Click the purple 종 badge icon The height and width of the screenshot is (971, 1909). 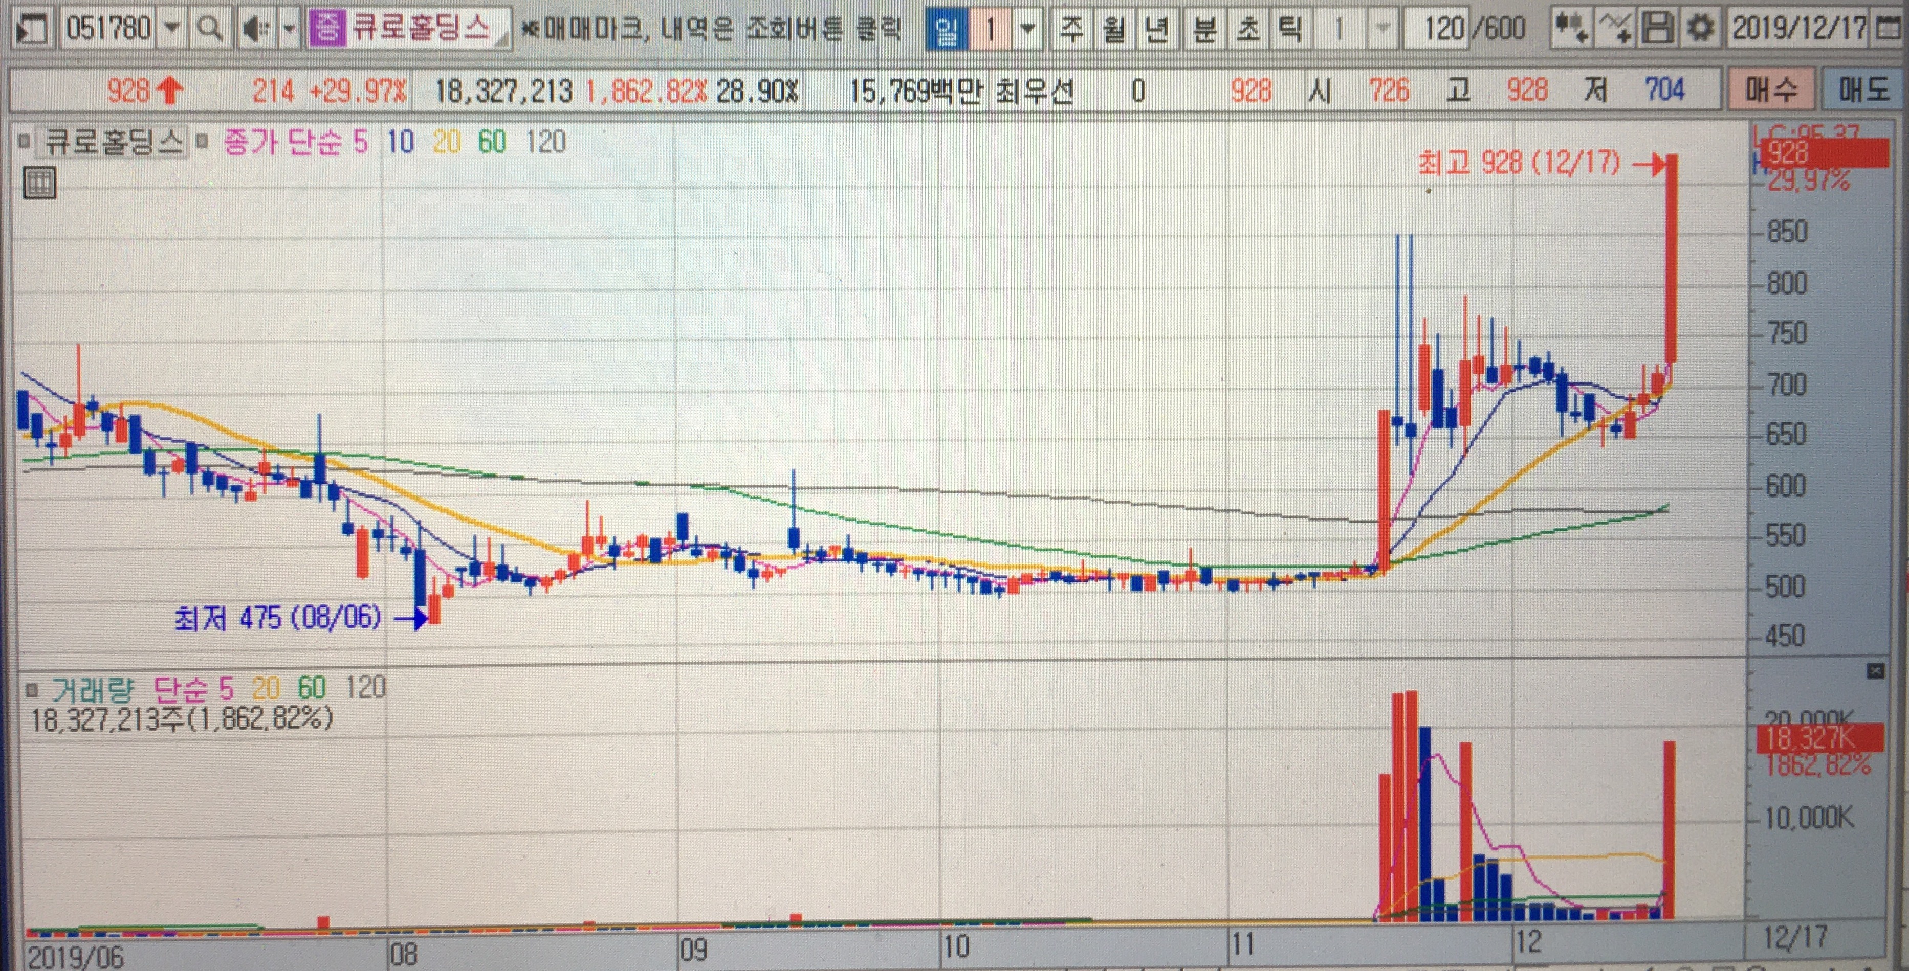pyautogui.click(x=327, y=29)
